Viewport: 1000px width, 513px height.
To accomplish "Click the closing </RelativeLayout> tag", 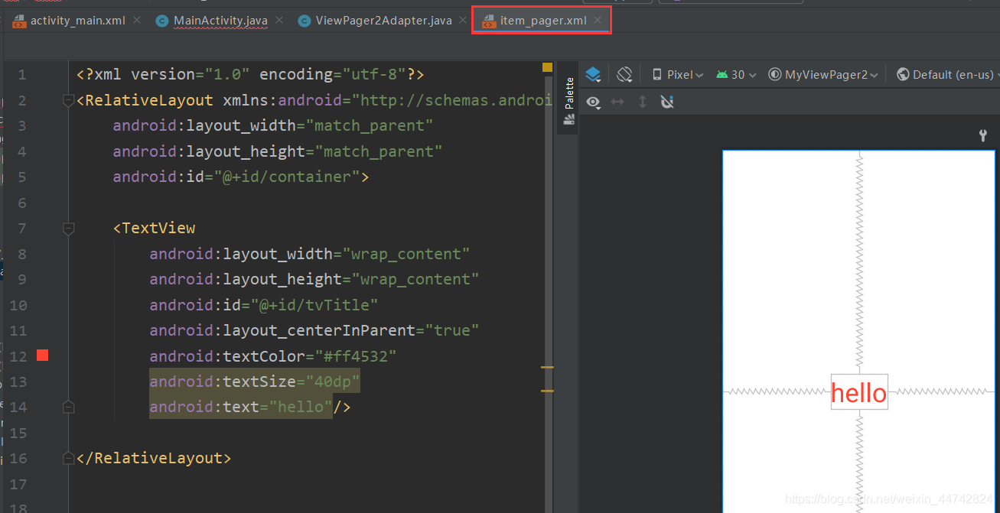I will pos(154,458).
